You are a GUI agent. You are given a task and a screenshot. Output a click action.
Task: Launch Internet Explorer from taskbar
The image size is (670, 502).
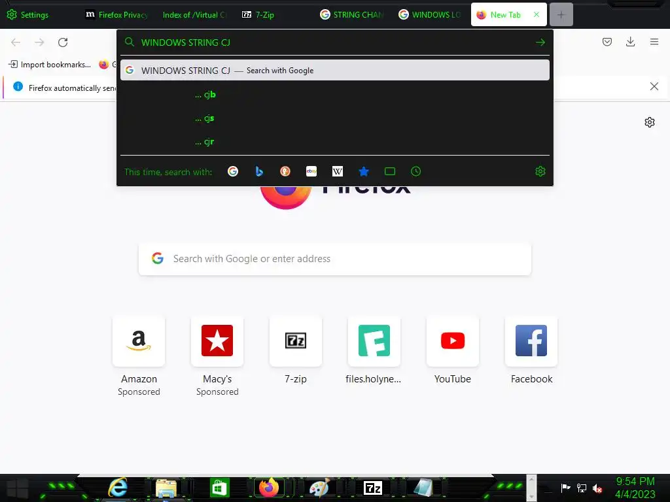click(118, 488)
